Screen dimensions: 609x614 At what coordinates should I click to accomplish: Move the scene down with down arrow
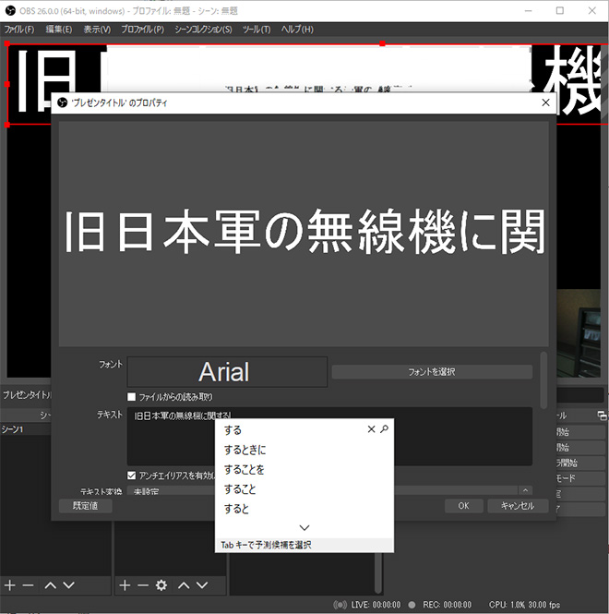pyautogui.click(x=69, y=585)
